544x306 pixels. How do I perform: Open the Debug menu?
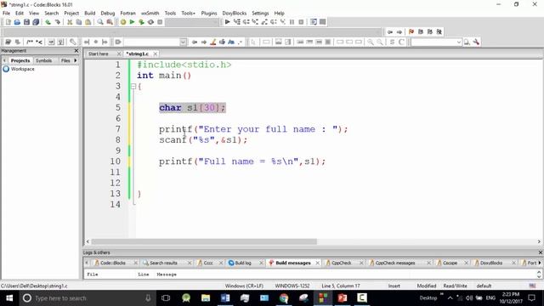point(108,14)
